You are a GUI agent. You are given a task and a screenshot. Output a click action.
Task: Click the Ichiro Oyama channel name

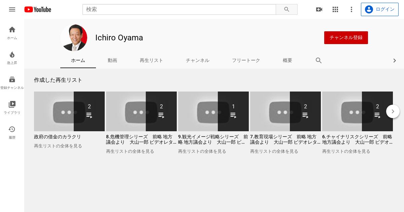(119, 38)
